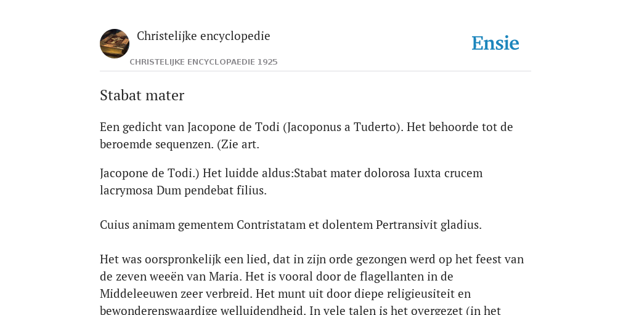
Task: Click the Christelijke encyclopedie book avatar
Action: [115, 44]
